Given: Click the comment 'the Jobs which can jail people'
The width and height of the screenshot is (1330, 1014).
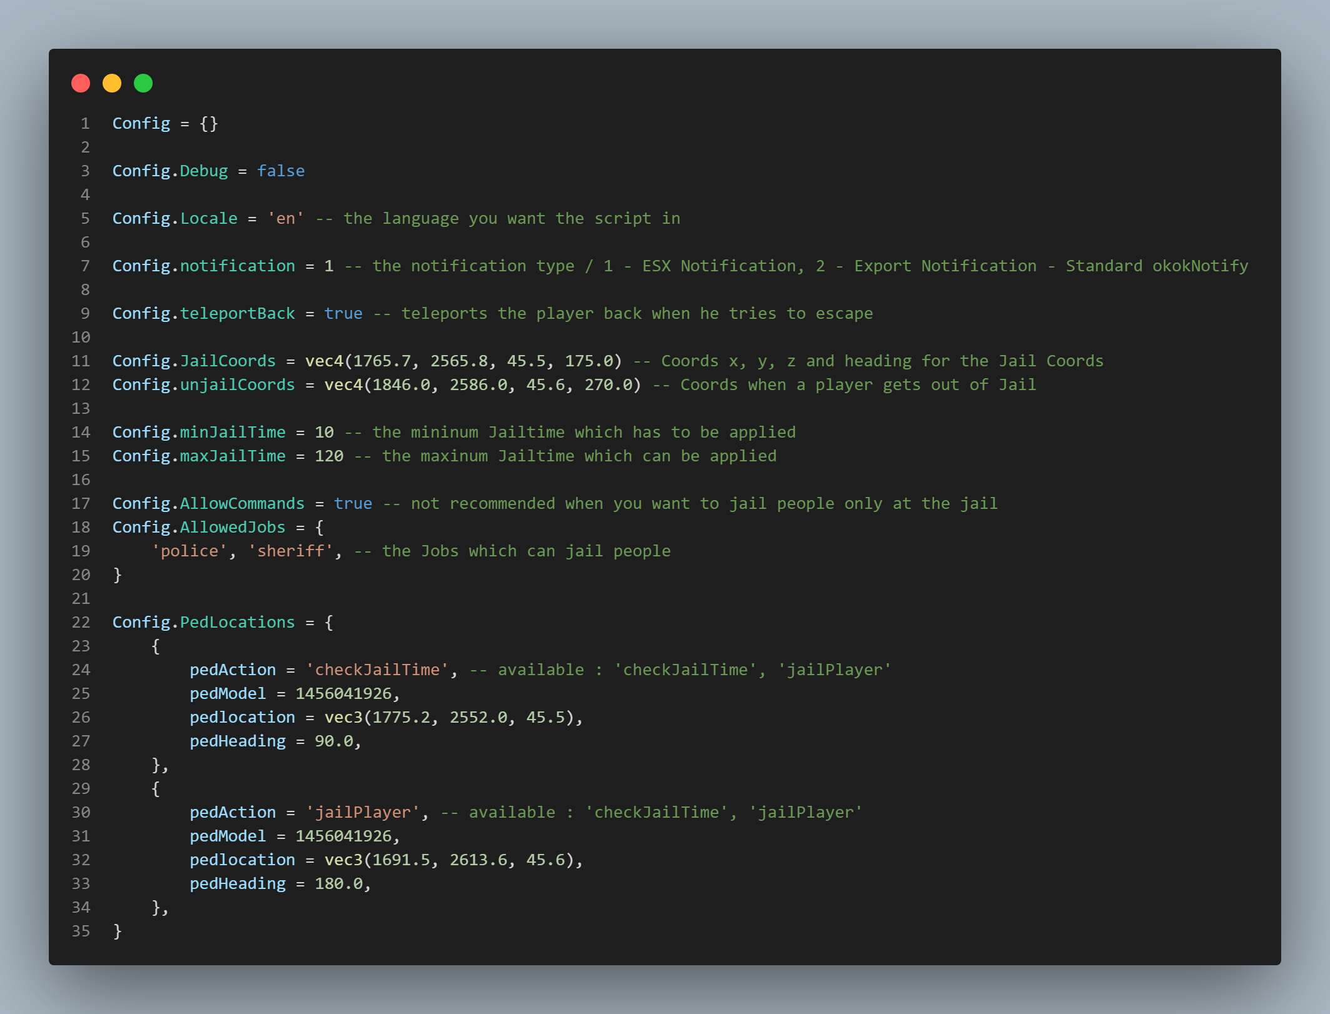Looking at the screenshot, I should coord(526,551).
